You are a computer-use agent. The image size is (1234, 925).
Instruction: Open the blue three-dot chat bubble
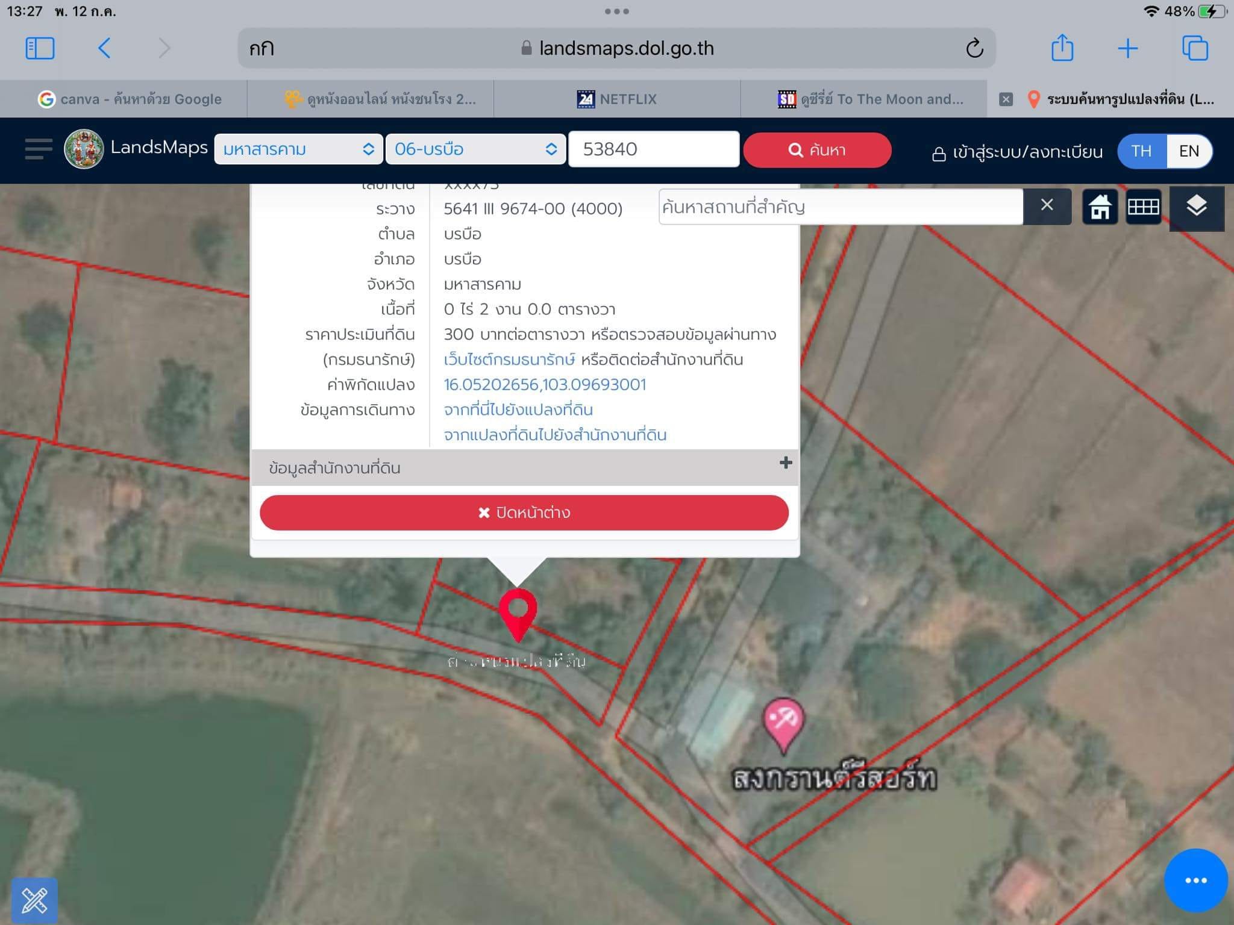pyautogui.click(x=1196, y=880)
